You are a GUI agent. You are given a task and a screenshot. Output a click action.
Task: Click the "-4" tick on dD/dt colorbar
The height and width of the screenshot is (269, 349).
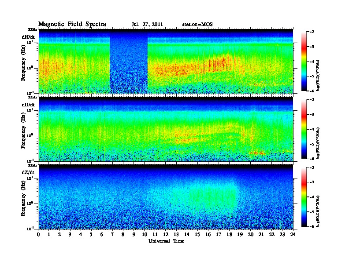tap(312, 129)
